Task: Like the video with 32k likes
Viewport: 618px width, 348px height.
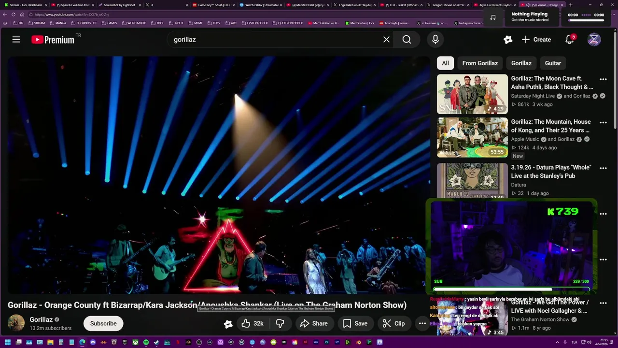Action: point(253,323)
